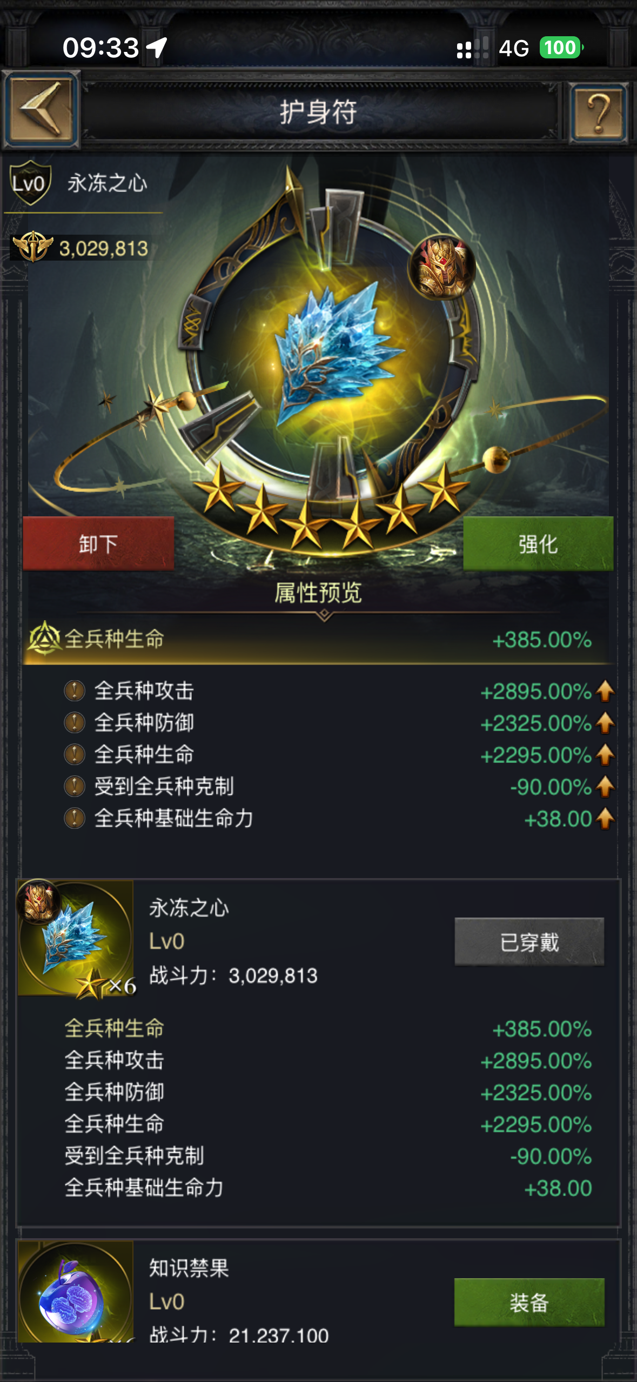This screenshot has height=1382, width=637.
Task: Click the red 卸下 unequip button
Action: (98, 543)
